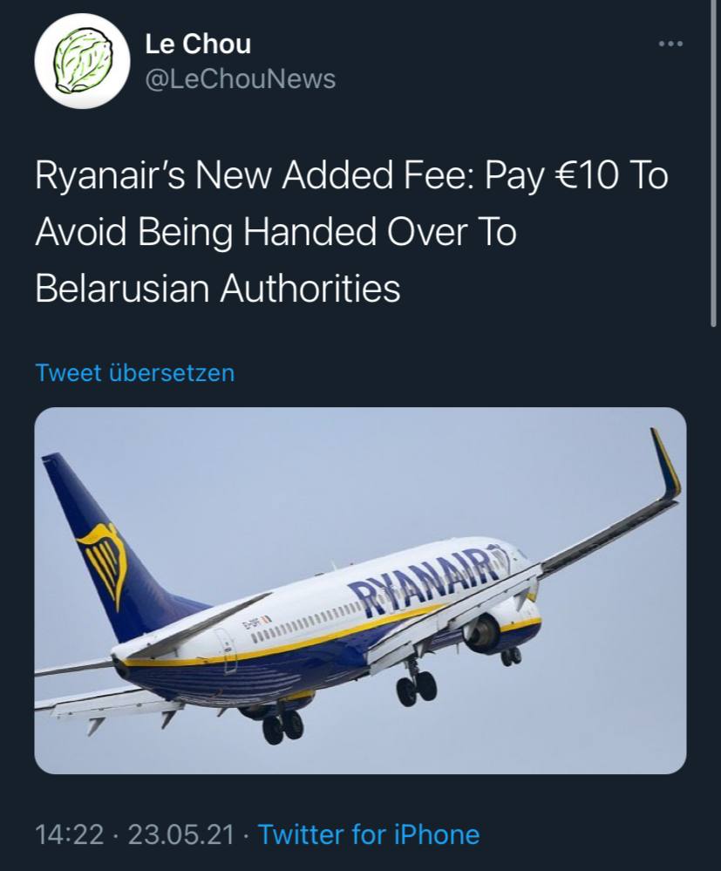This screenshot has height=871, width=721.
Task: Open the @LeChouNews handle profile
Action: [240, 78]
